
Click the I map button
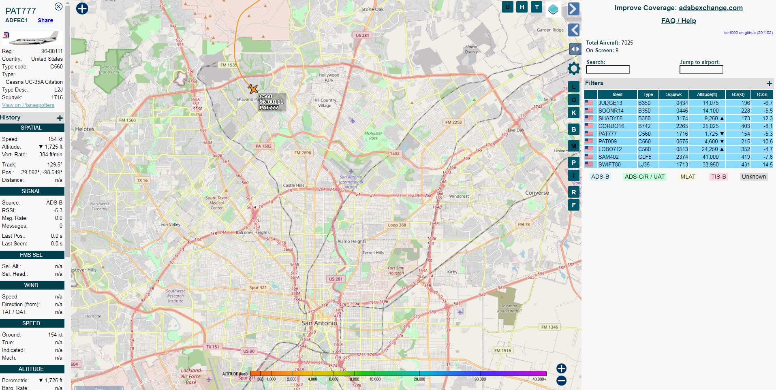[x=573, y=175]
